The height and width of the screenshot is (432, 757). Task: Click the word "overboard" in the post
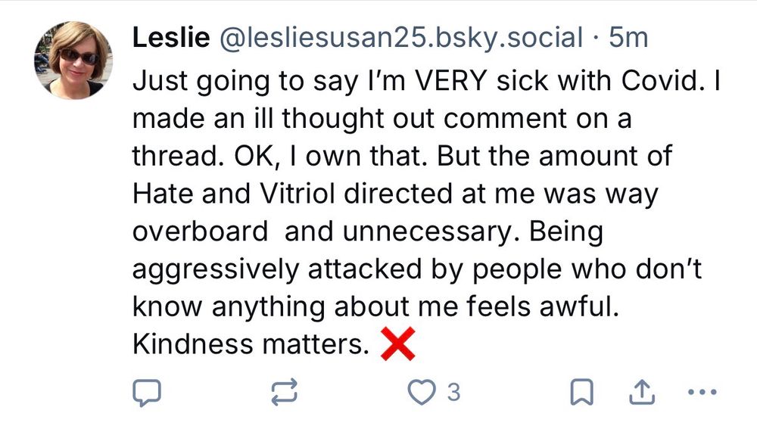coord(200,232)
